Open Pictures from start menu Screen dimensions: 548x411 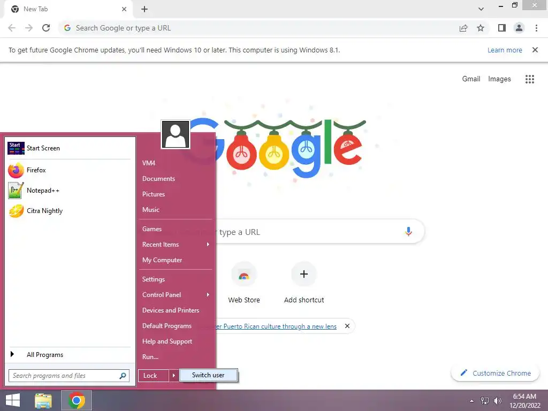coord(176,194)
